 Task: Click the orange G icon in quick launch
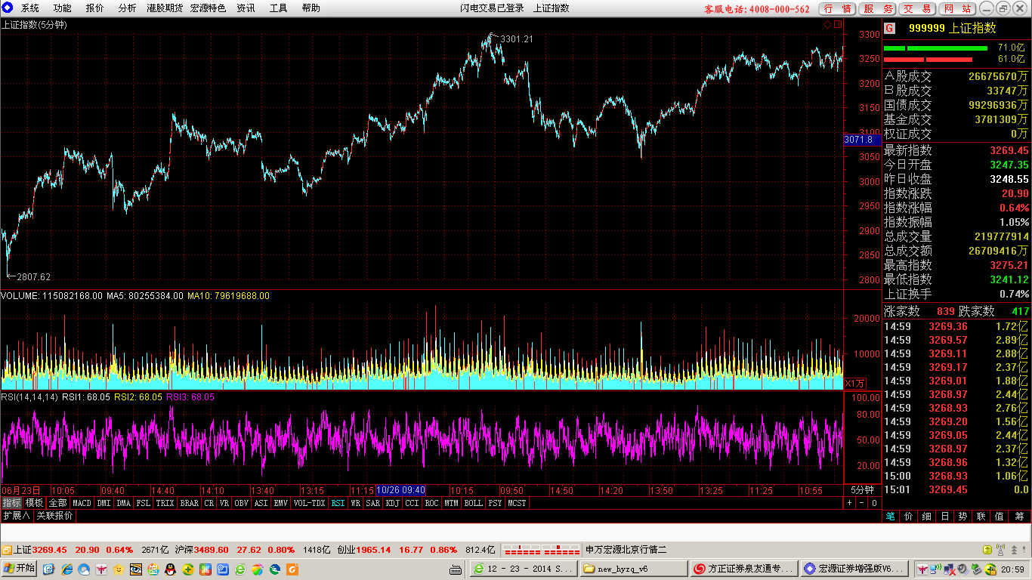point(292,569)
